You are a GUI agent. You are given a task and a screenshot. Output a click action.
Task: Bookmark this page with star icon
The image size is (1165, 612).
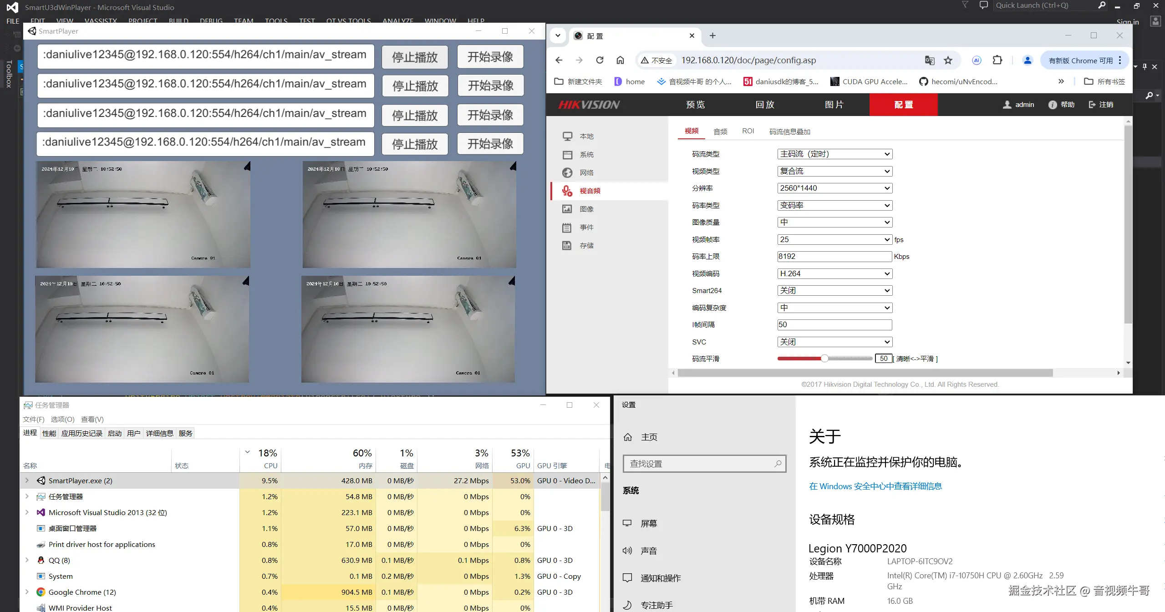click(948, 60)
